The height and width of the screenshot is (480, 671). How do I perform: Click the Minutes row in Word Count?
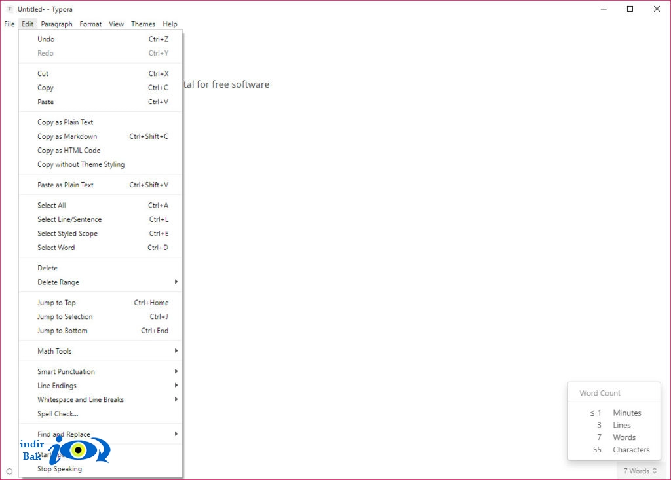tap(615, 413)
